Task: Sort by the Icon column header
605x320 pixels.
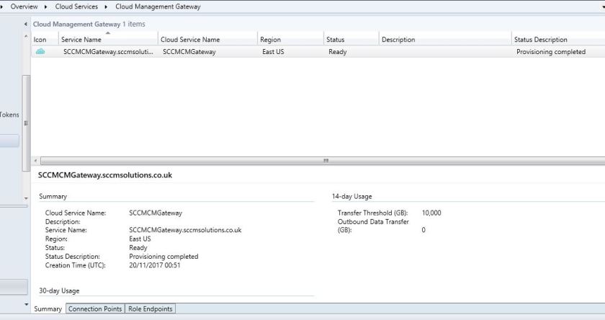Action: tap(45, 40)
